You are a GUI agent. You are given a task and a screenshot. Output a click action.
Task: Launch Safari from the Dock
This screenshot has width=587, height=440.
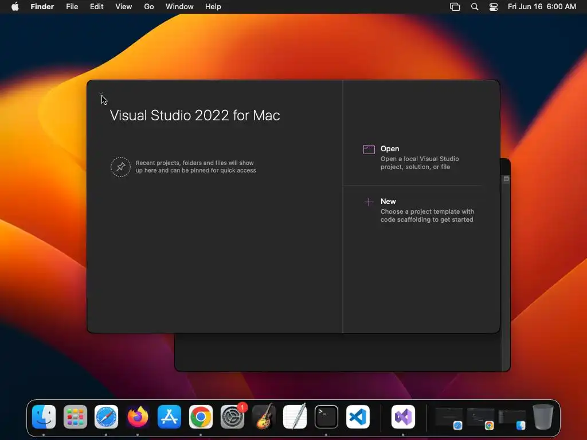[106, 417]
